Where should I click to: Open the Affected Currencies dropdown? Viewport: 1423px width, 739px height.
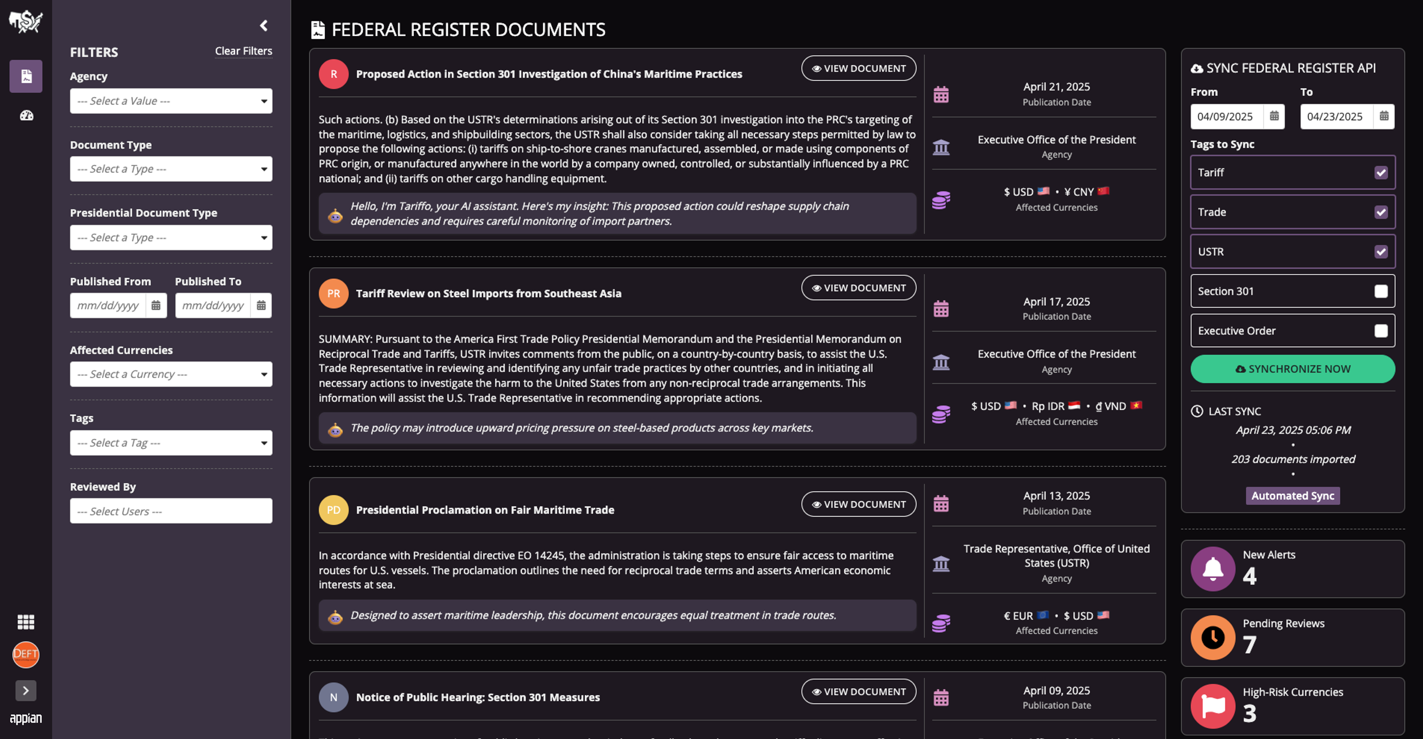[x=171, y=374]
